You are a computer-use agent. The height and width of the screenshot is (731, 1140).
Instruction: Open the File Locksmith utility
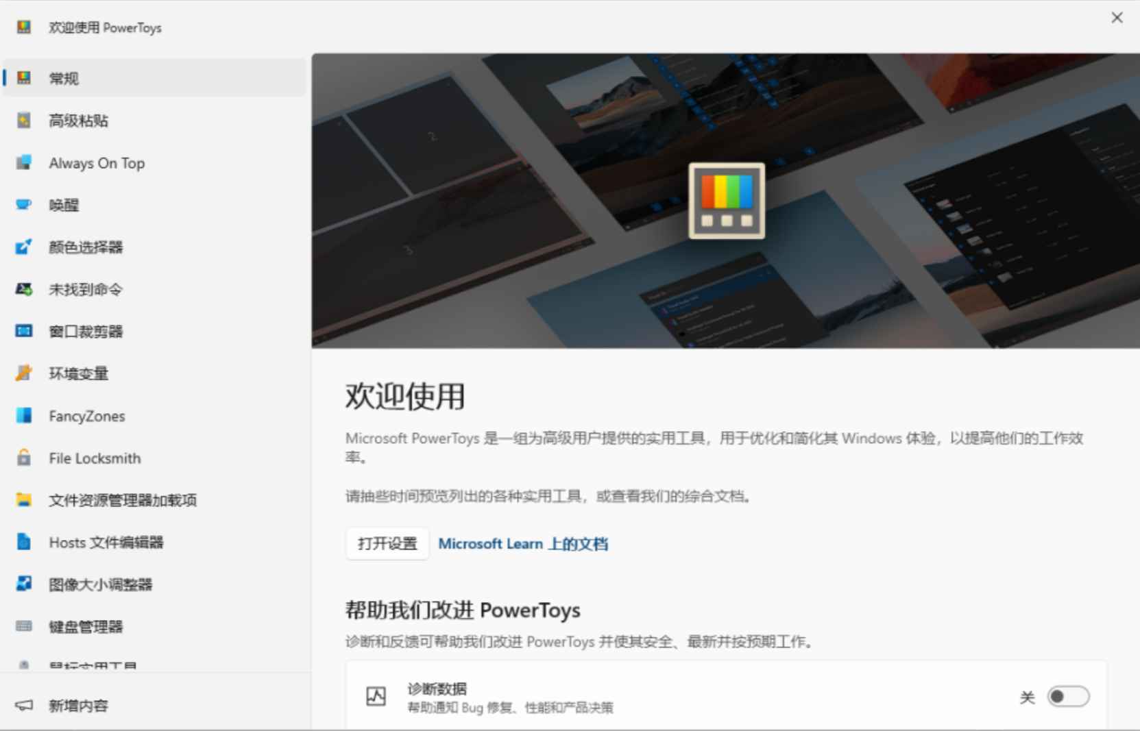[x=94, y=458]
